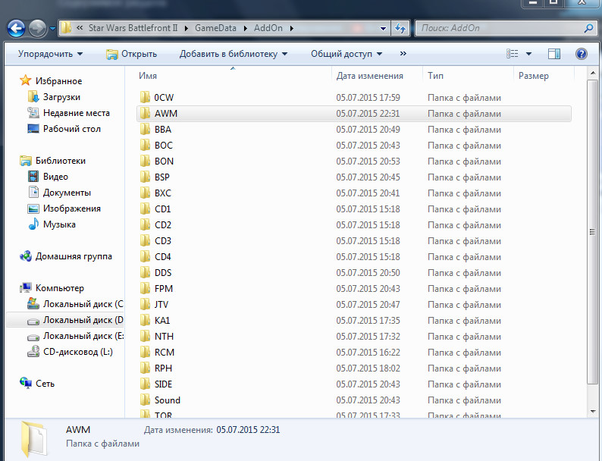This screenshot has height=461, width=602.
Task: Click the file list vertical scrollbar thumb
Action: (x=592, y=232)
